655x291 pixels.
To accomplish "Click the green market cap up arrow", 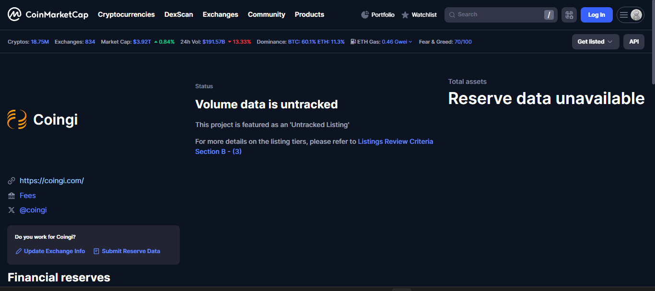I will coord(156,42).
